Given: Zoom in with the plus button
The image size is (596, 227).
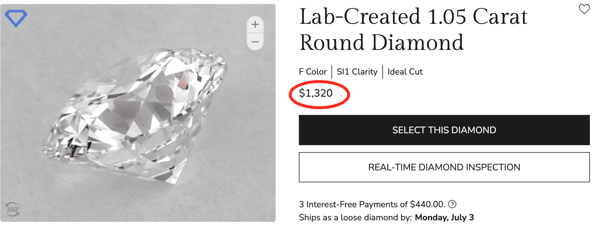Looking at the screenshot, I should pos(255,24).
